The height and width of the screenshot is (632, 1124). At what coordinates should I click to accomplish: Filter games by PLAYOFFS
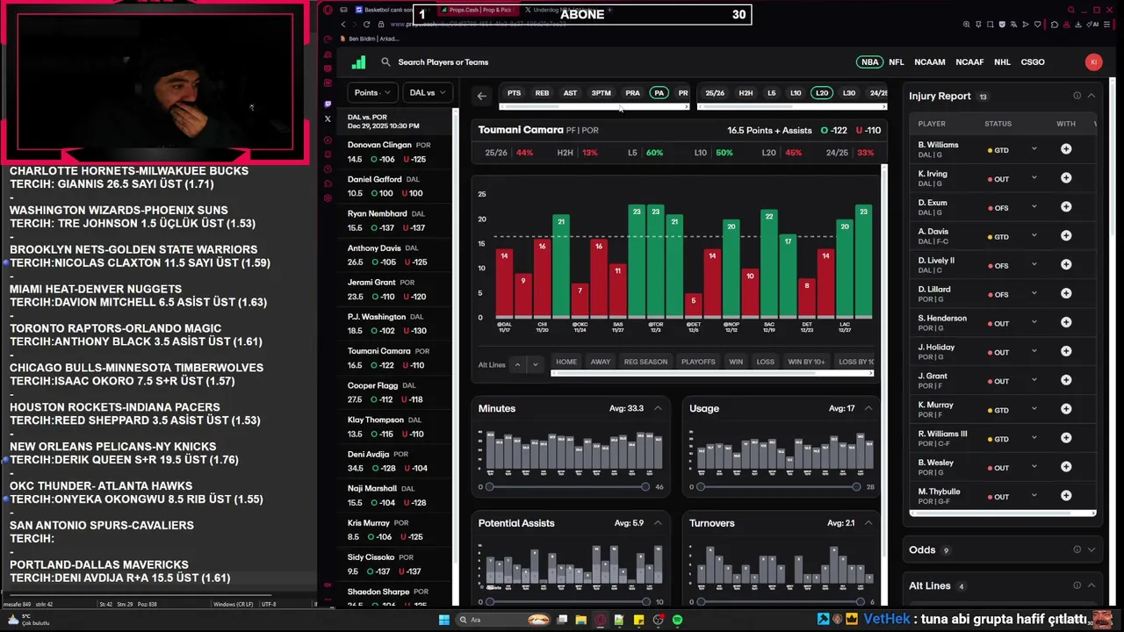pyautogui.click(x=698, y=362)
